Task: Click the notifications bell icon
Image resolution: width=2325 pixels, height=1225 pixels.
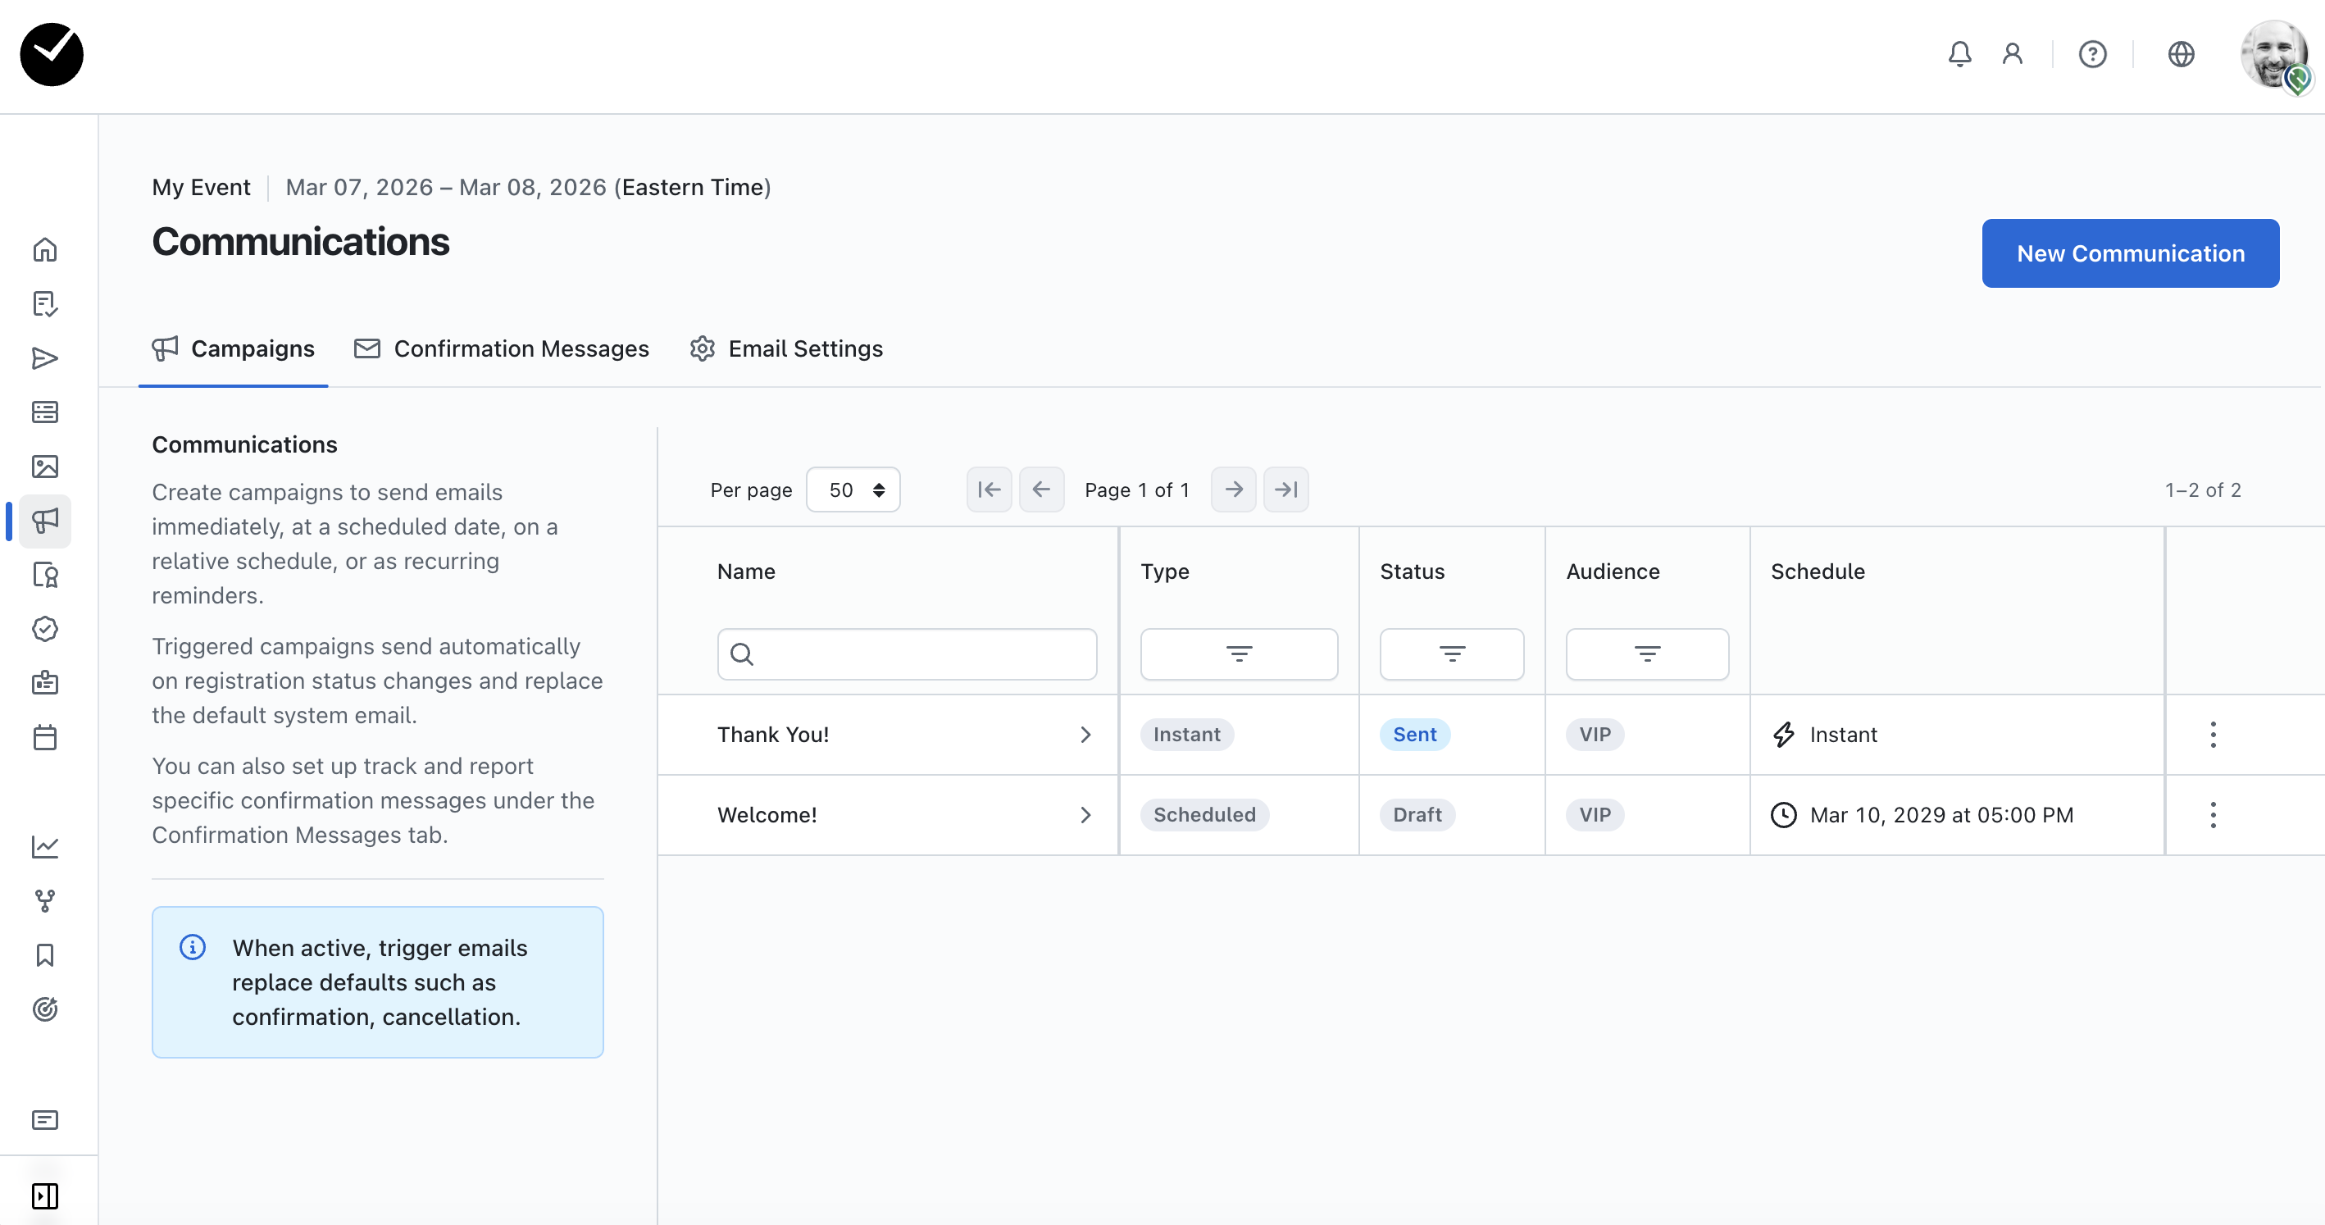Action: pyautogui.click(x=1959, y=54)
